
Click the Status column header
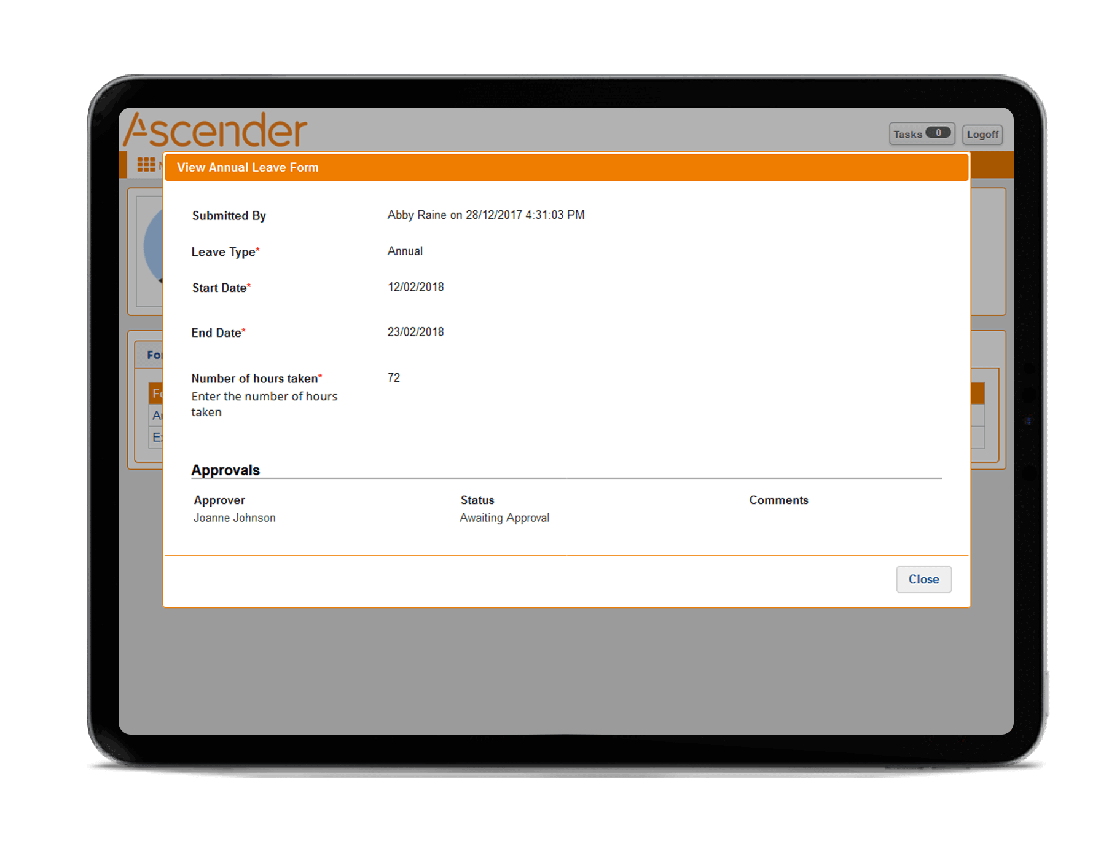tap(477, 500)
